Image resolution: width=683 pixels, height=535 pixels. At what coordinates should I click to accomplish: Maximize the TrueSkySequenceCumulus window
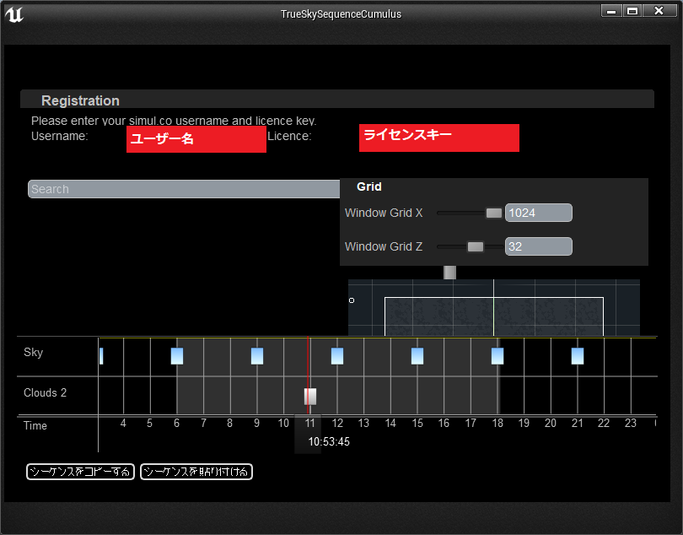(x=632, y=11)
